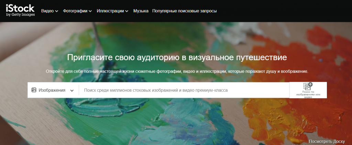Select the Изображения media type dropdown

(x=52, y=90)
